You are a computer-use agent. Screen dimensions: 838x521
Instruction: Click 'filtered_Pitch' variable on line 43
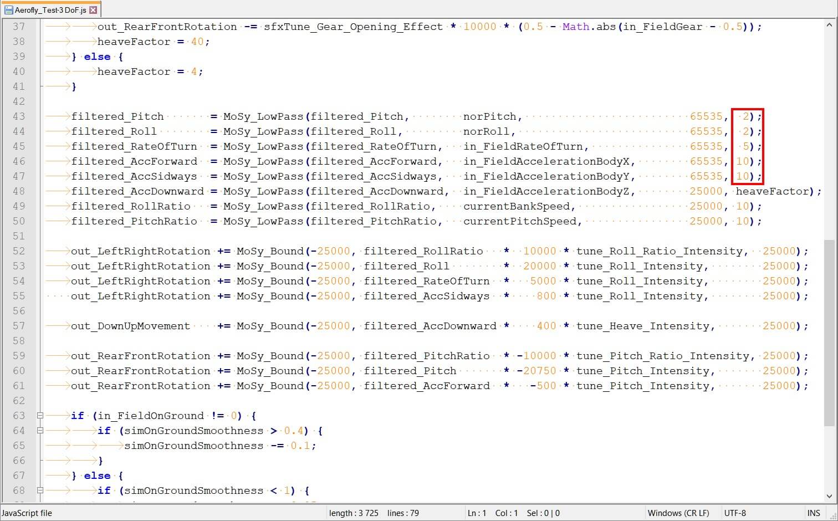point(117,116)
